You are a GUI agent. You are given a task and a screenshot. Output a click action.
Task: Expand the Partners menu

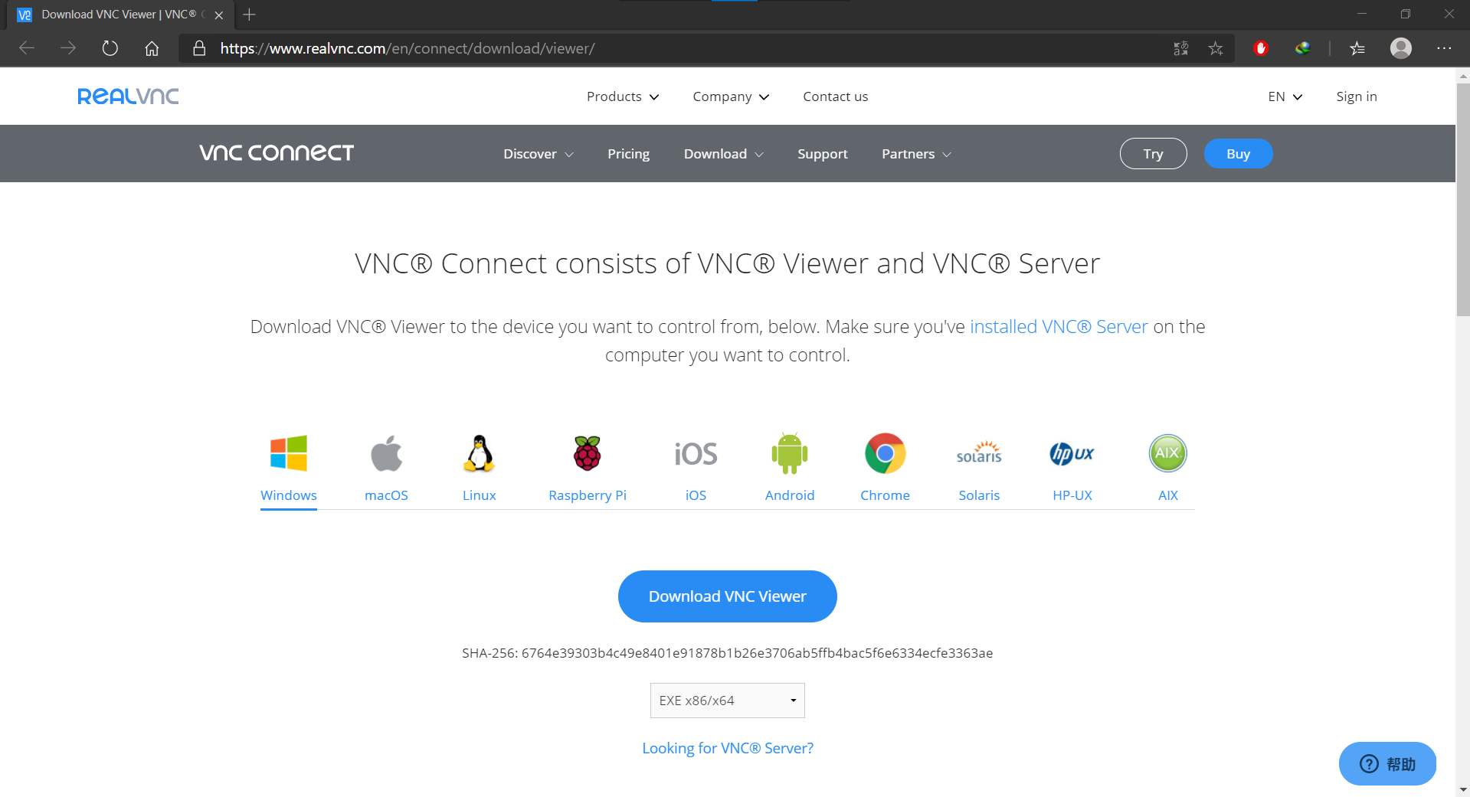(916, 154)
